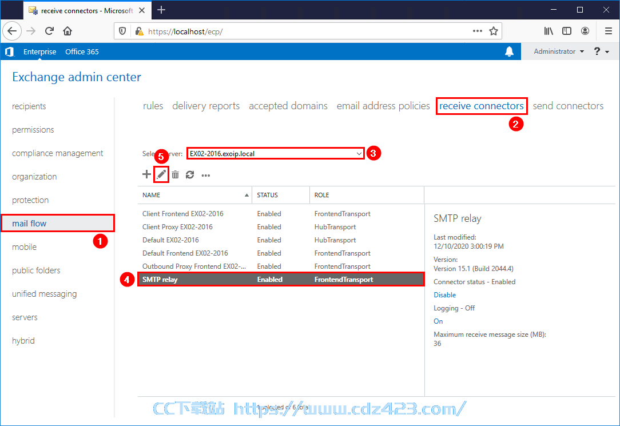620x426 pixels.
Task: Bookmark this page with star icon
Action: pos(494,31)
